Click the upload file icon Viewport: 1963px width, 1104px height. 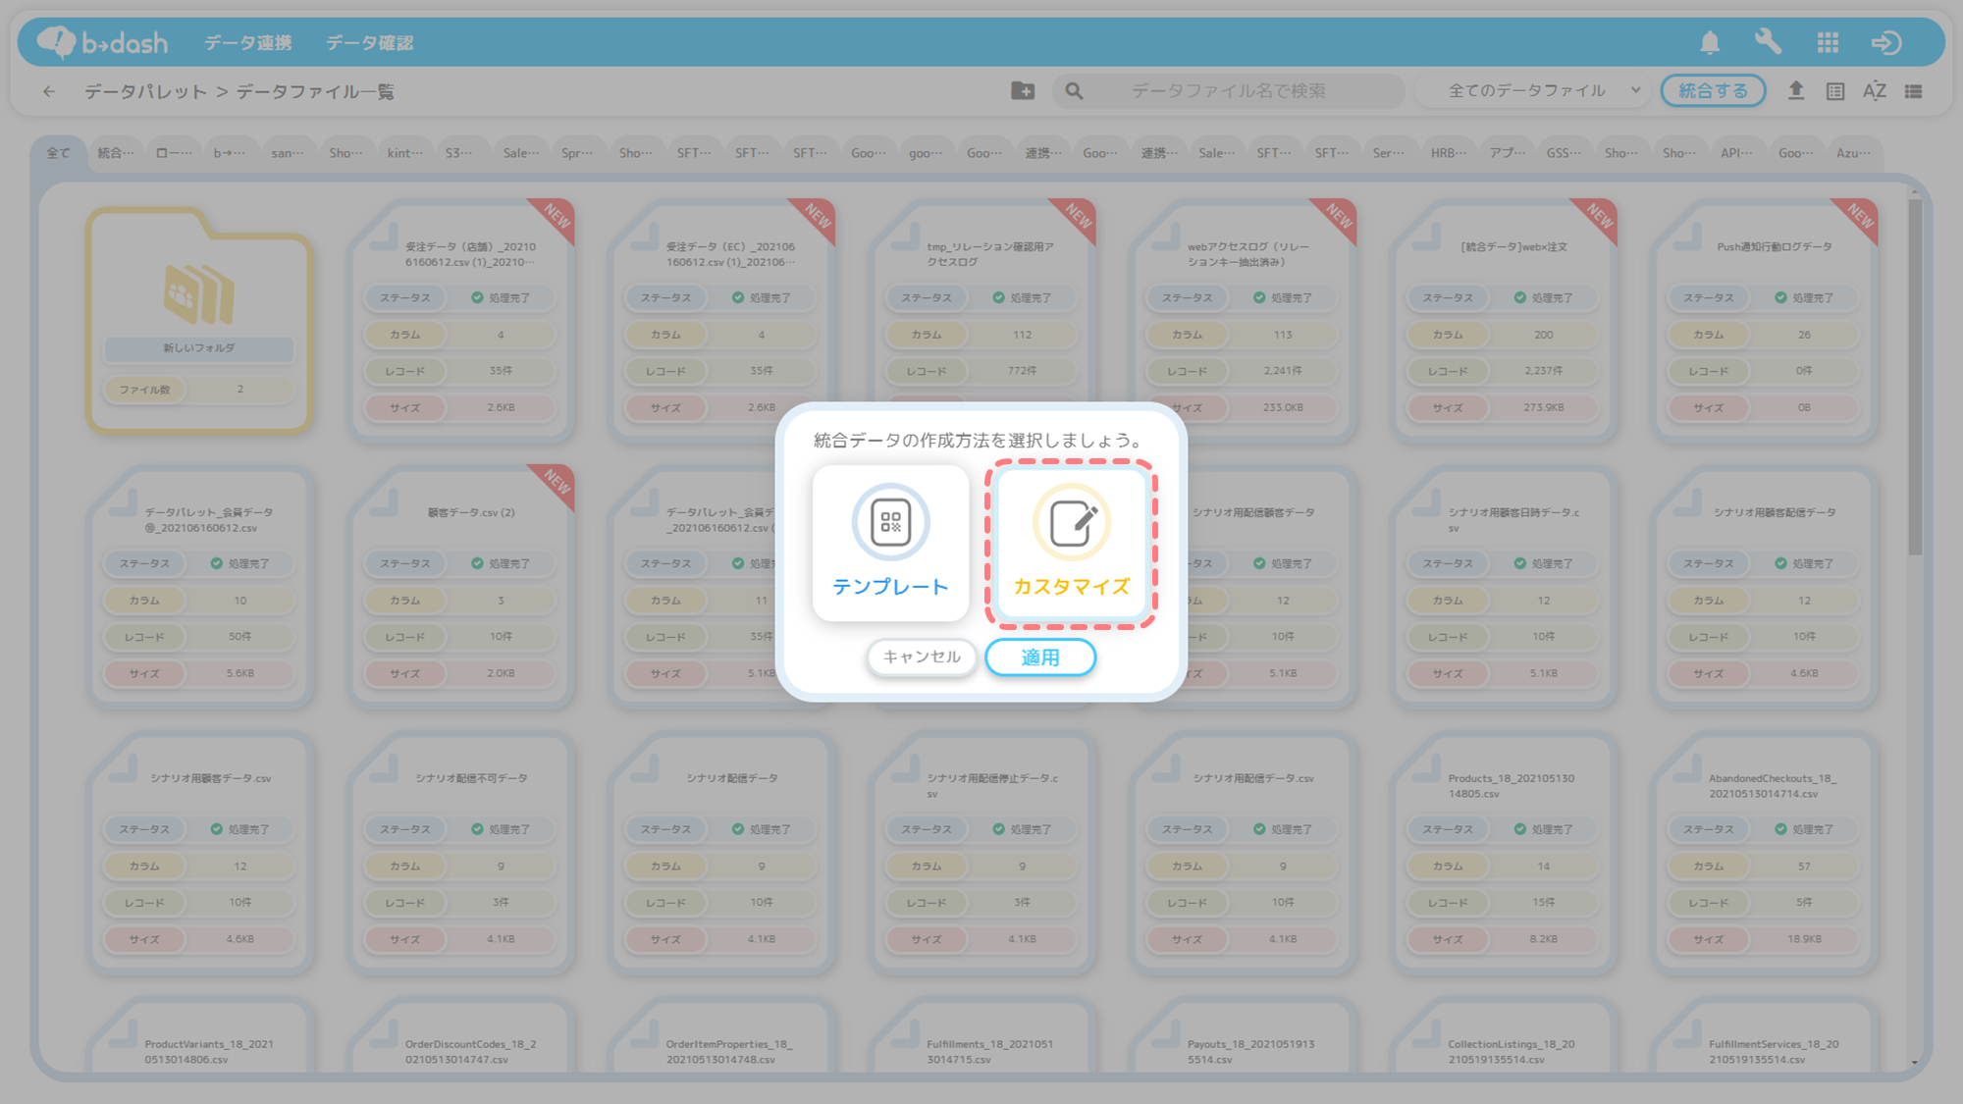[x=1796, y=90]
